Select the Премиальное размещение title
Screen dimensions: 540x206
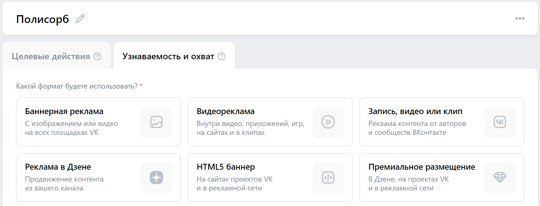(422, 167)
